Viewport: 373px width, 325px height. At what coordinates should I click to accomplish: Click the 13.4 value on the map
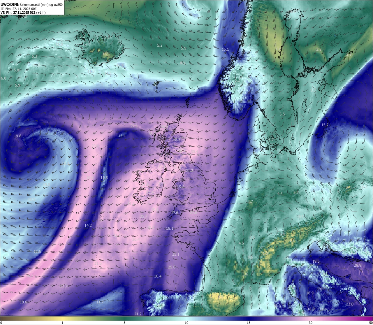[122, 136]
